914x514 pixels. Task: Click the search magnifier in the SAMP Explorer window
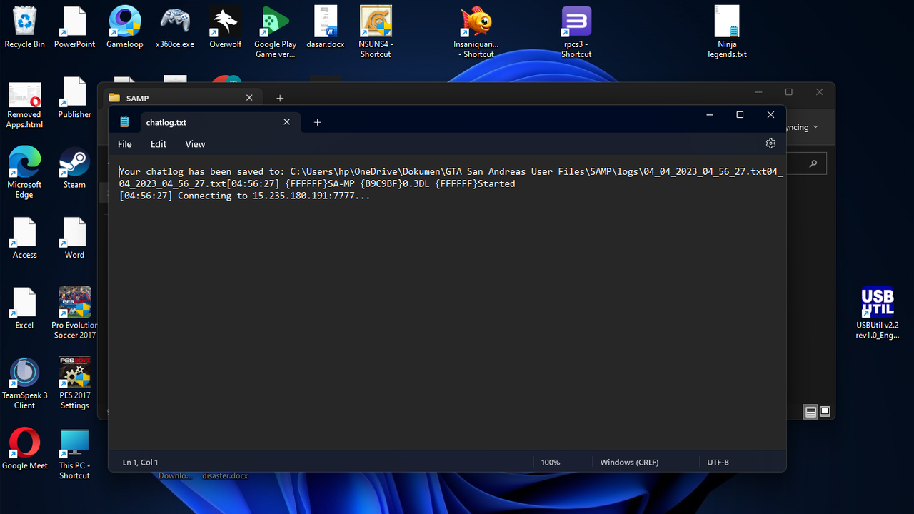coord(813,163)
